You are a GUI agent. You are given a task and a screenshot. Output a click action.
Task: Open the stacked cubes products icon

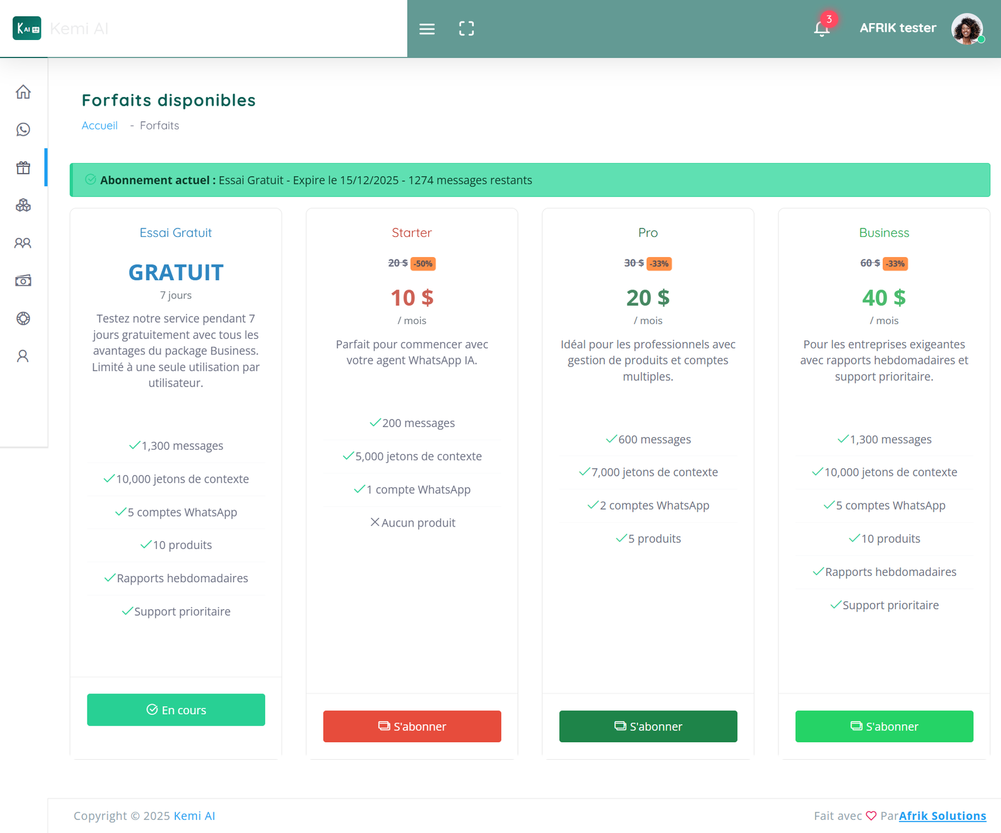23,205
